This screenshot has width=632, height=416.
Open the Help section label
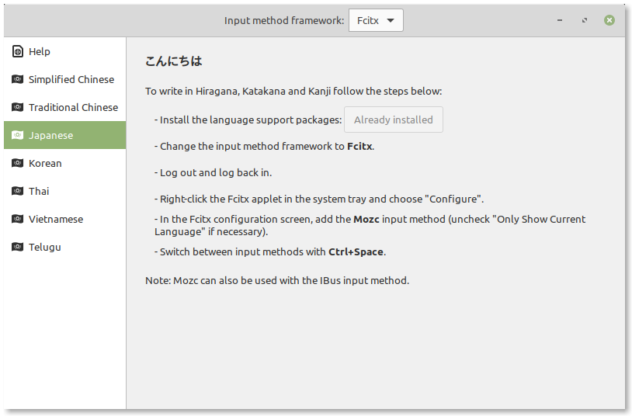coord(39,51)
